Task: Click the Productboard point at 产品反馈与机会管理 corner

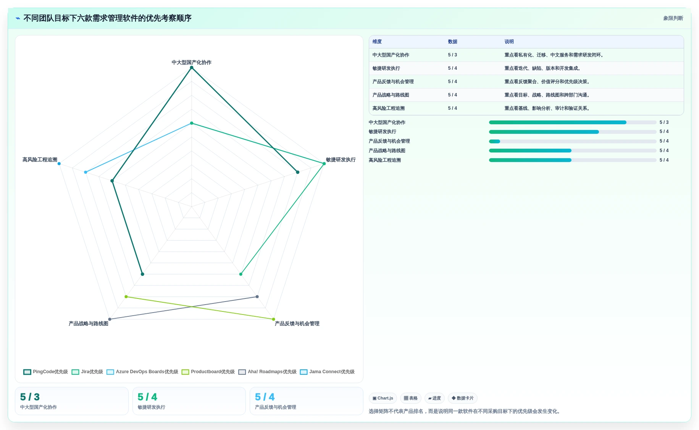Action: [273, 319]
